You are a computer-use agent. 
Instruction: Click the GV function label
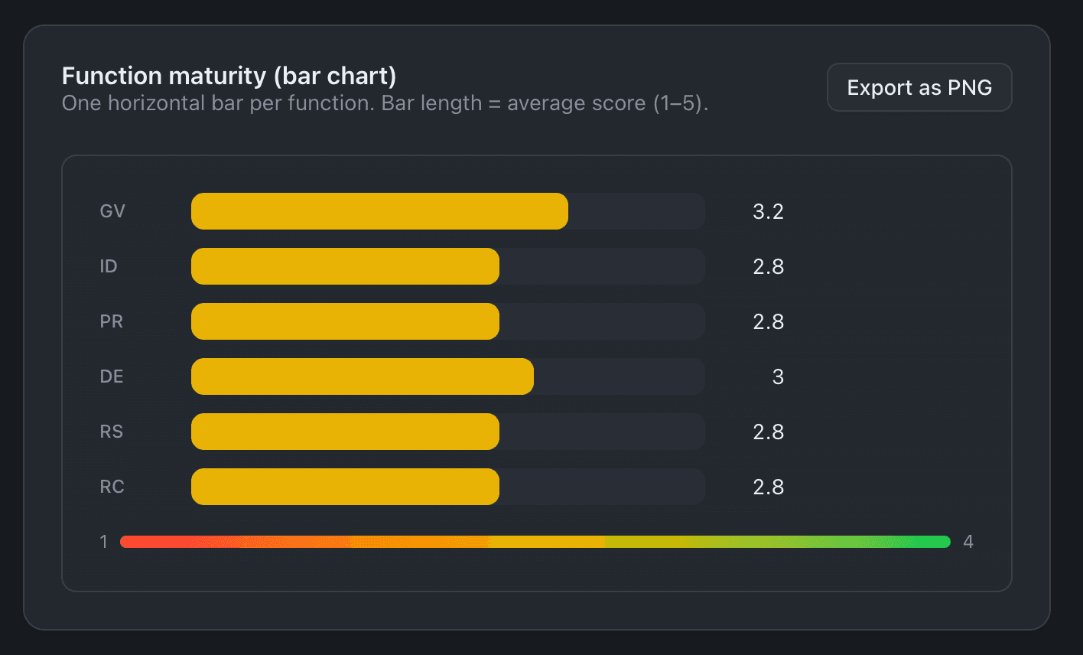point(113,210)
